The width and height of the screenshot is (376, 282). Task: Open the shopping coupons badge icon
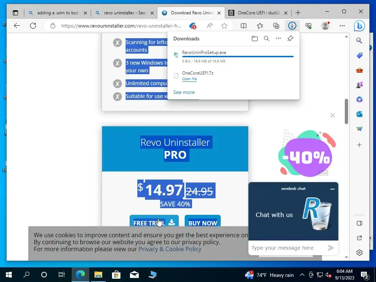[x=193, y=26]
